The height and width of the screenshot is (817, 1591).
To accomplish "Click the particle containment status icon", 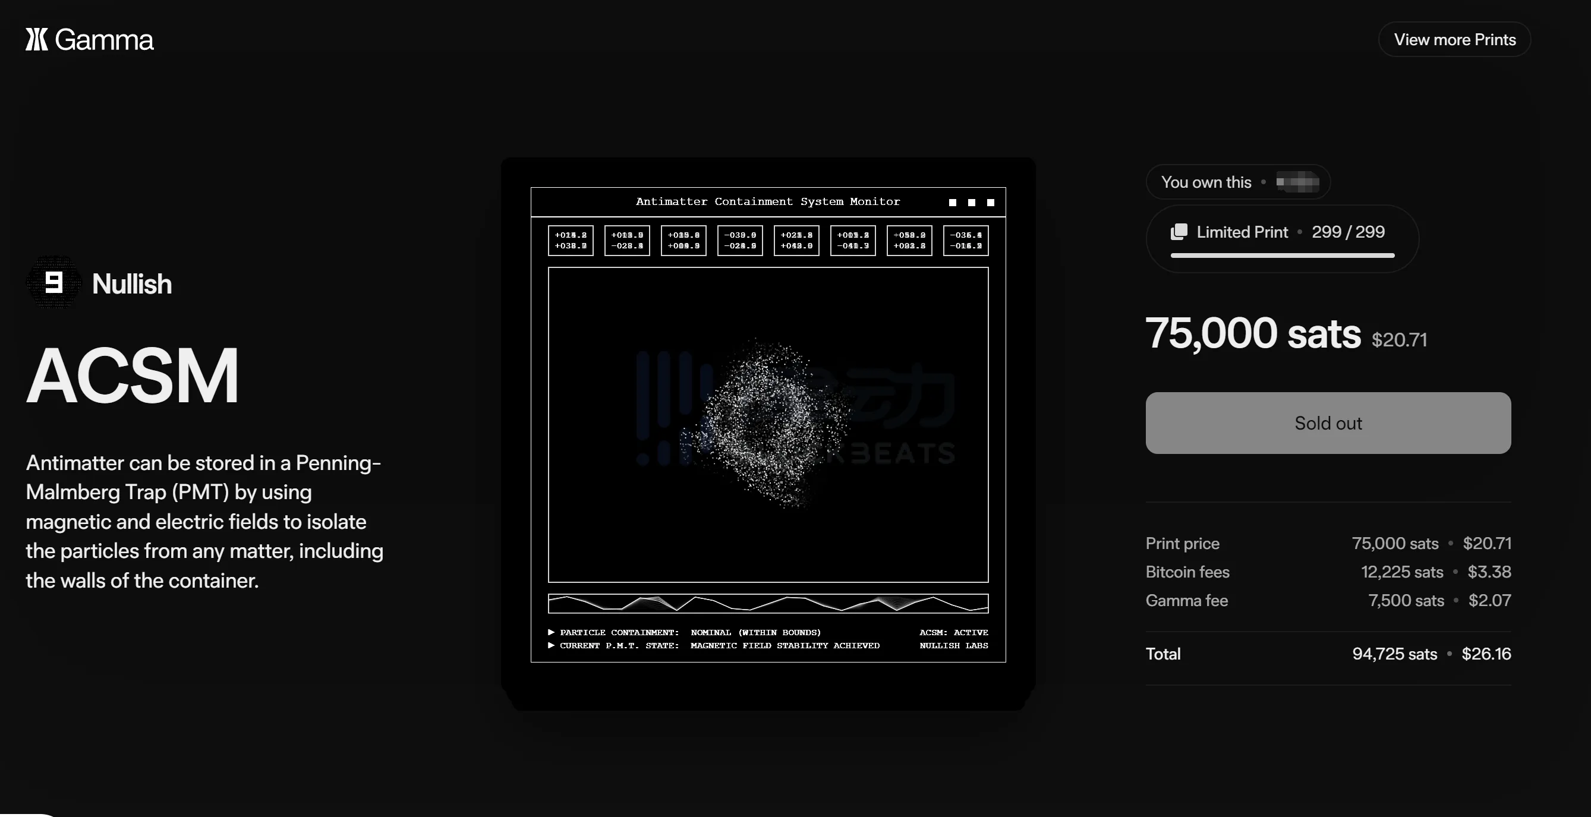I will click(x=550, y=632).
